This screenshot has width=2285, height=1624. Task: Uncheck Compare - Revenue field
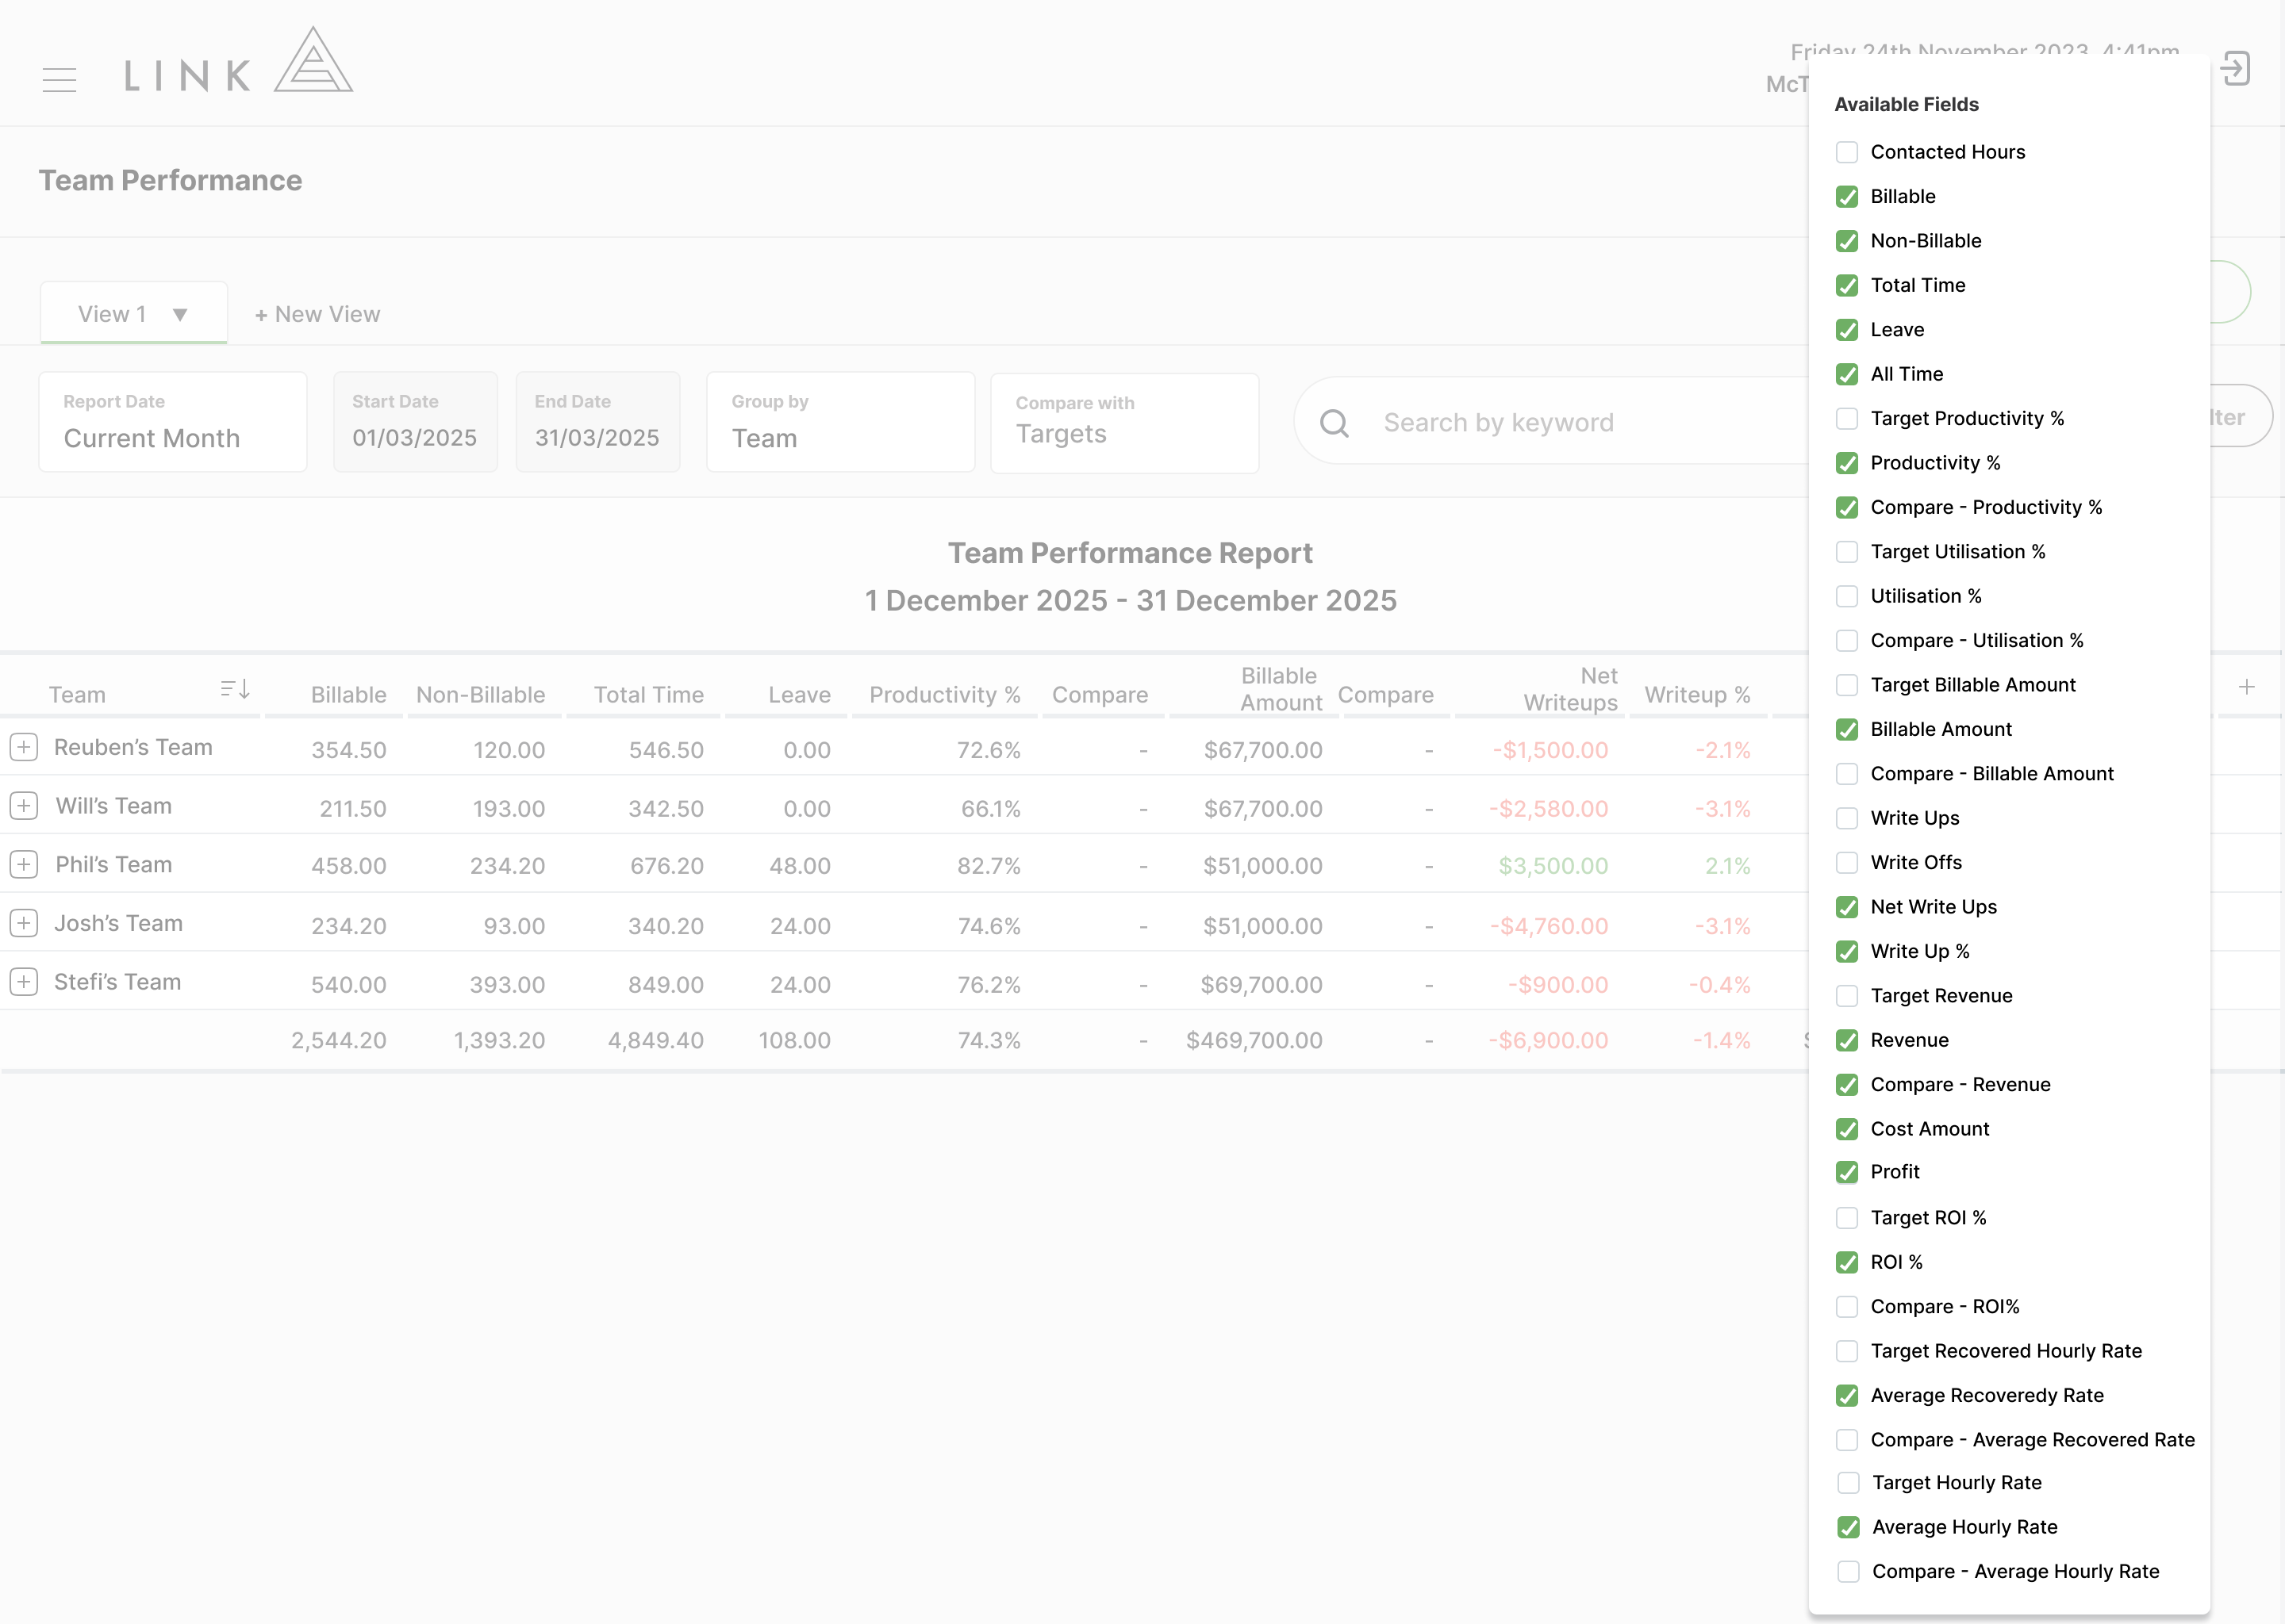coord(1847,1085)
